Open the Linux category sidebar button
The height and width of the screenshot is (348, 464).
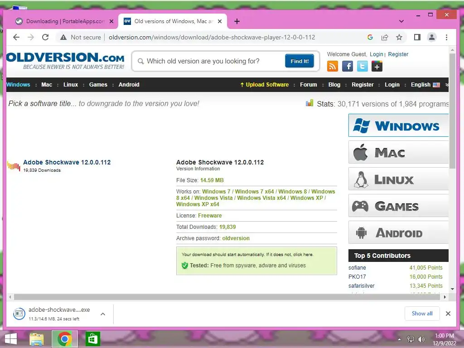click(399, 179)
